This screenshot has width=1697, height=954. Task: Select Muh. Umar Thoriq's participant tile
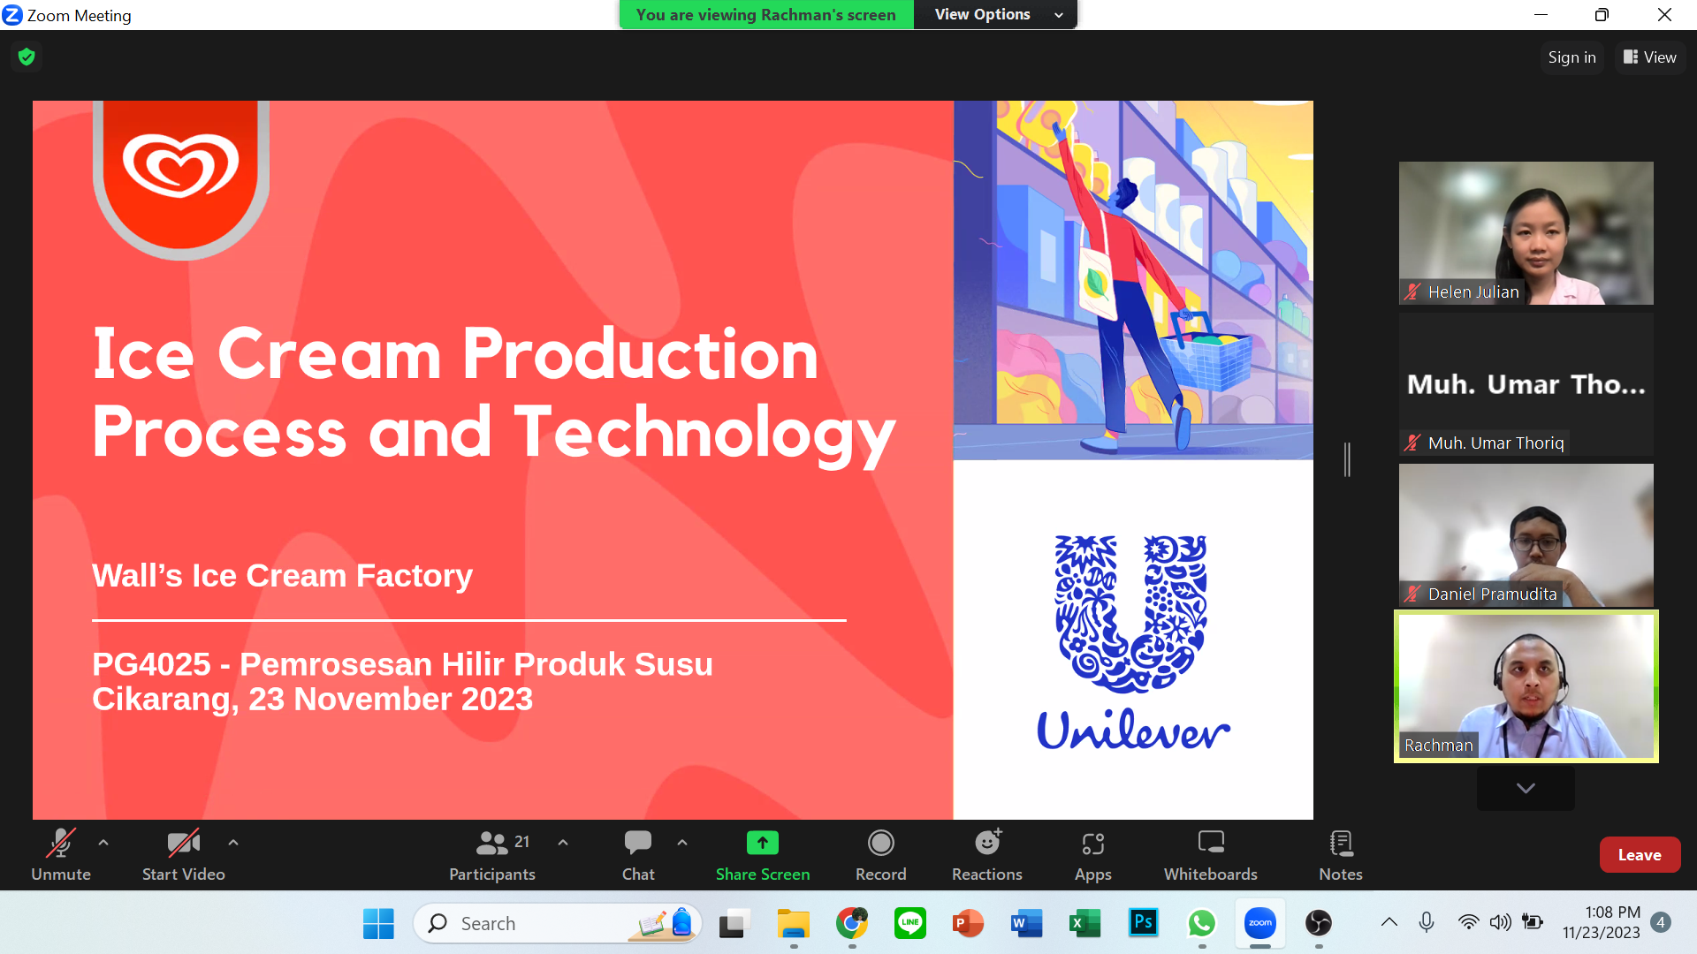(1526, 384)
